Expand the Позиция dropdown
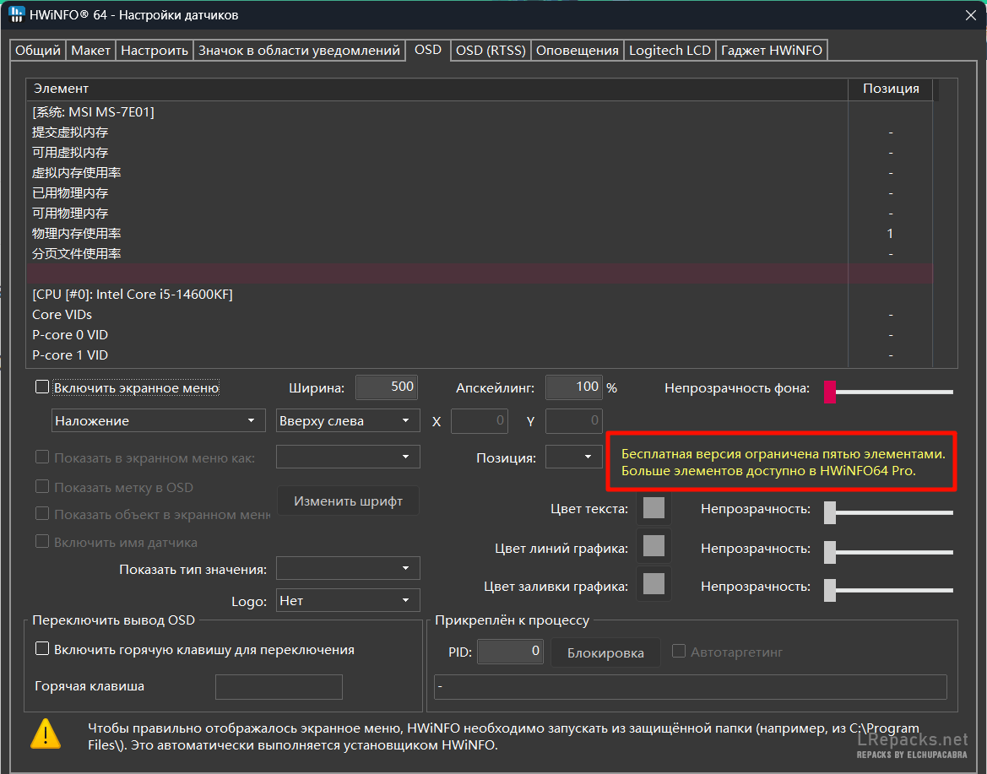 (x=573, y=457)
